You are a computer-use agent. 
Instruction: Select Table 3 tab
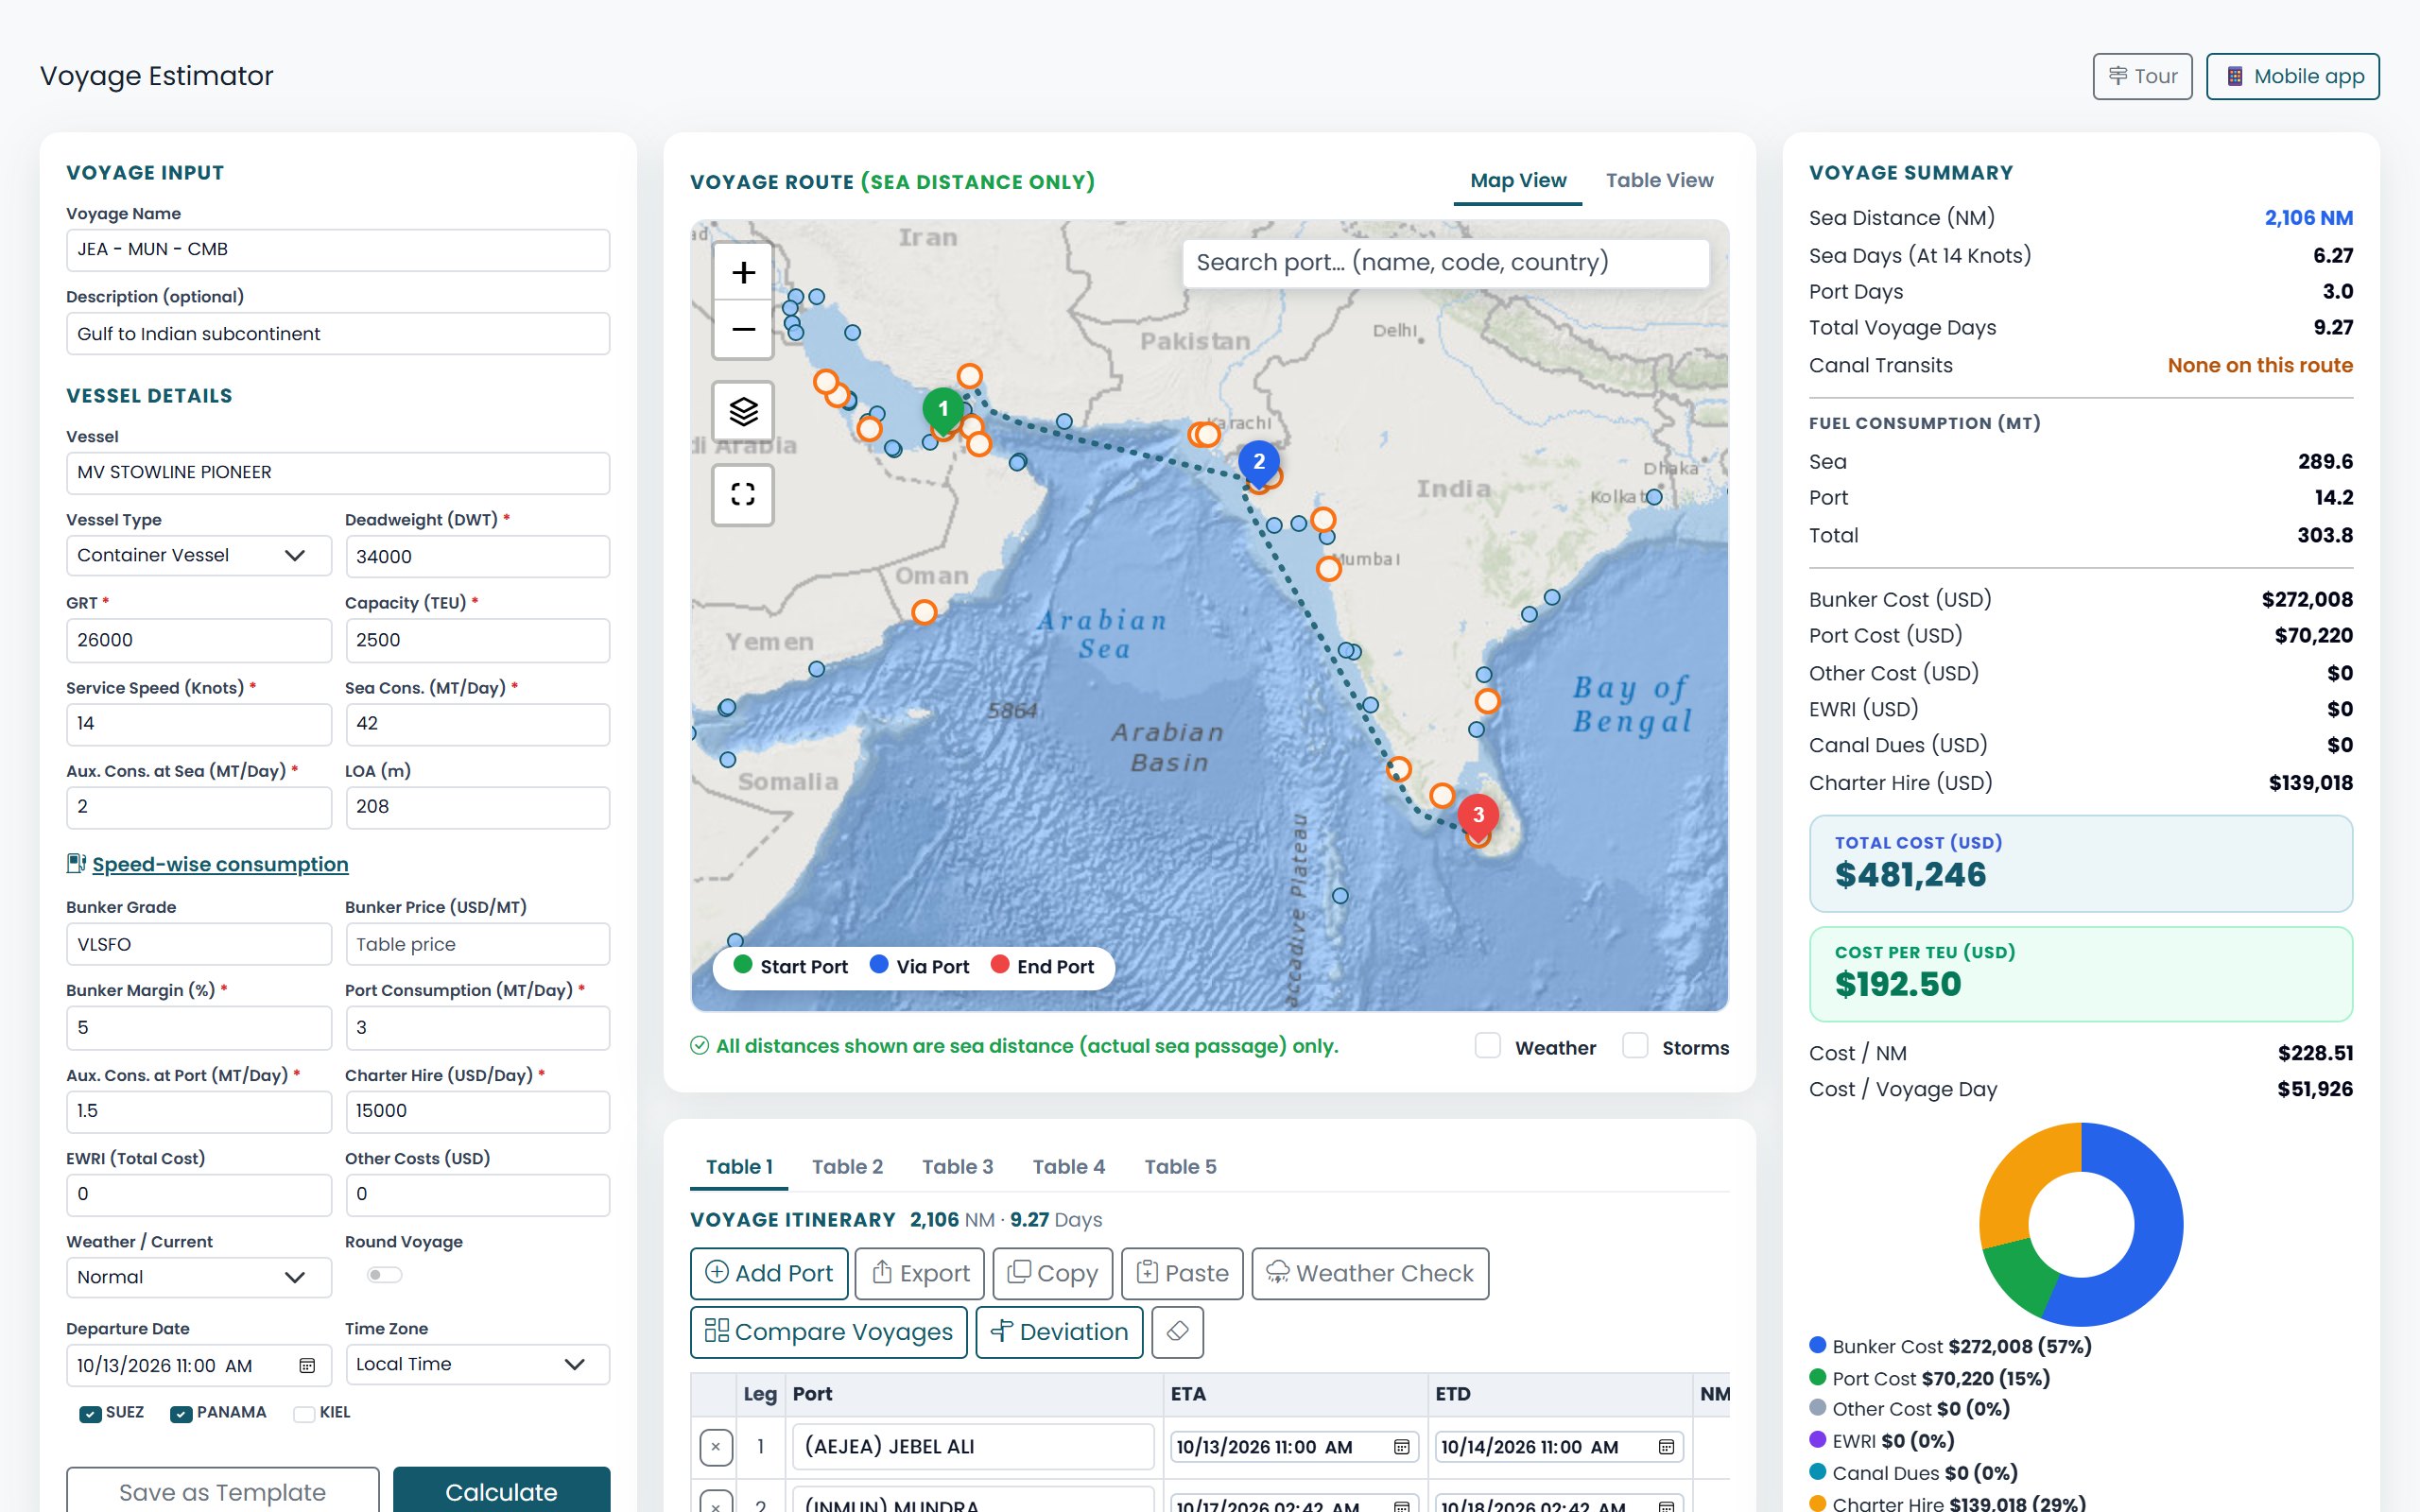957,1167
